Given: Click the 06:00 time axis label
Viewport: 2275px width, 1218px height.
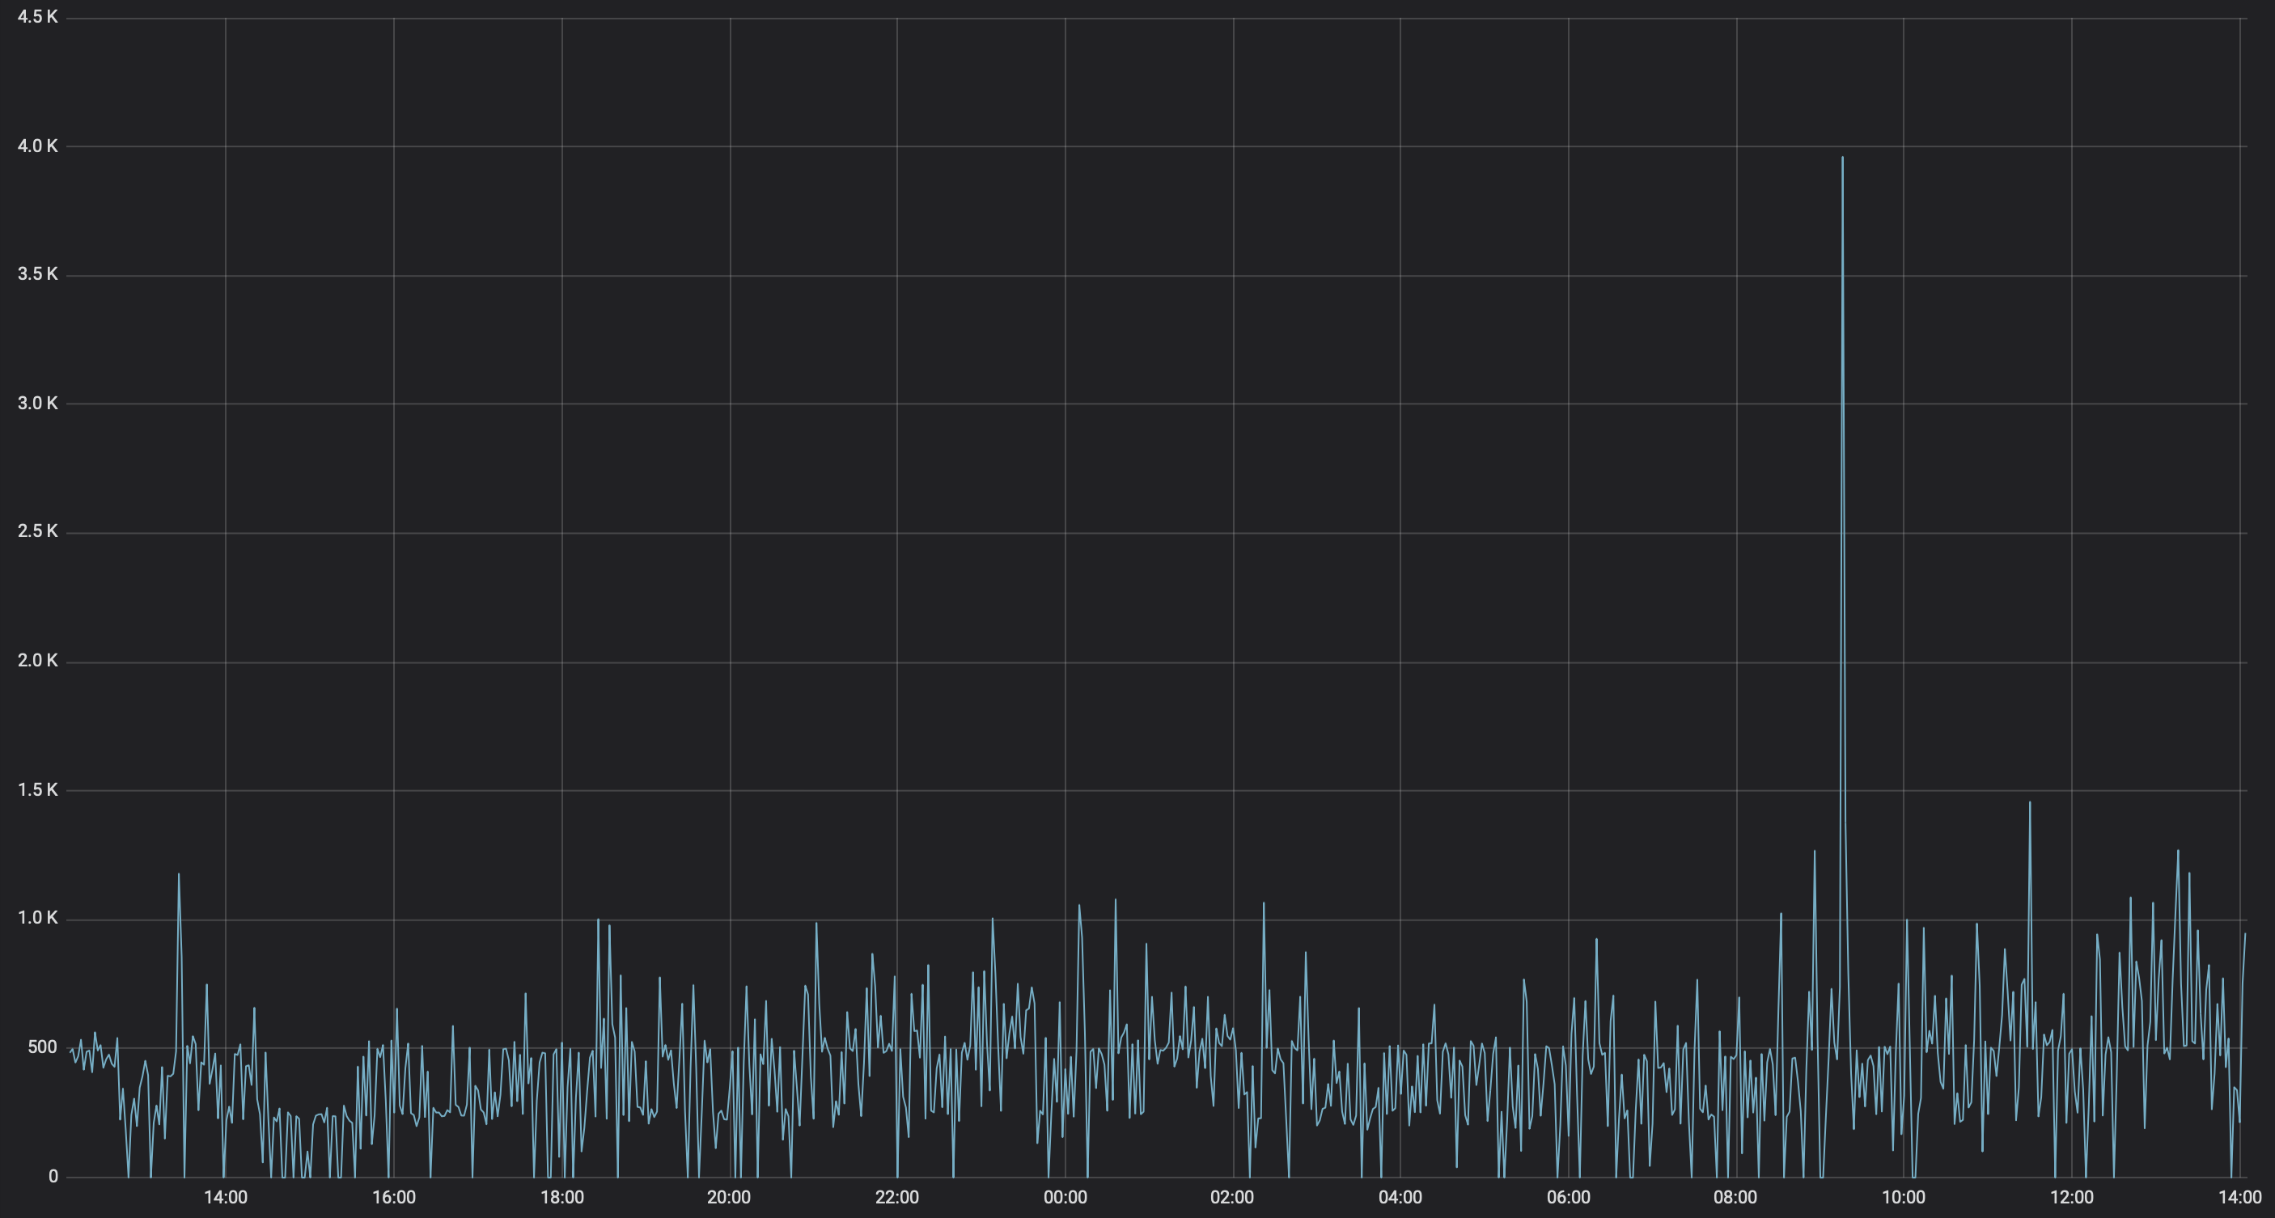Looking at the screenshot, I should [1569, 1198].
